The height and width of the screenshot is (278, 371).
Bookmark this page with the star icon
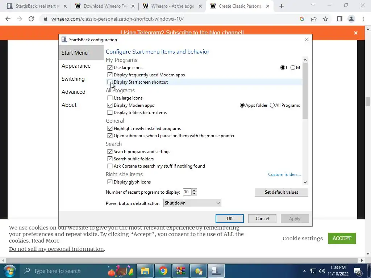pyautogui.click(x=325, y=19)
